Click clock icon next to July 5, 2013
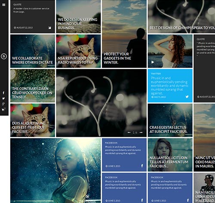Viewport: 215px width, 203px height. click(x=152, y=97)
